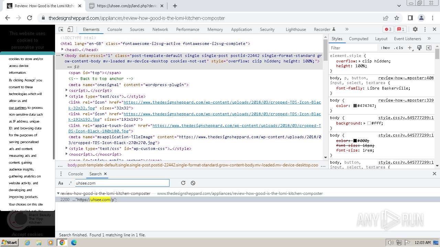Open the drawer three-dot menu

(x=61, y=174)
